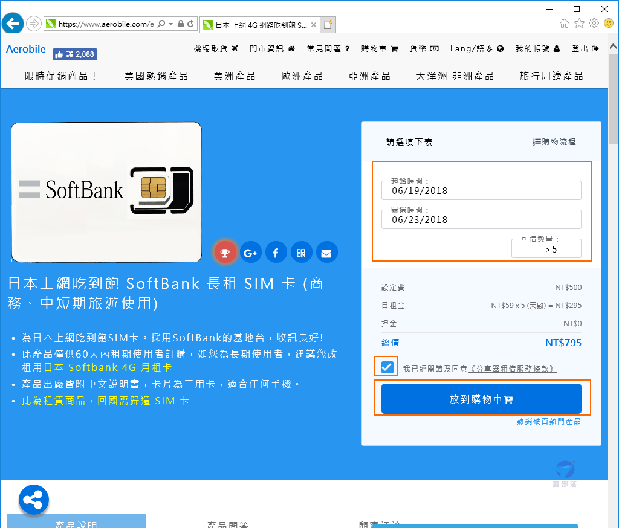The image size is (619, 528).
Task: Click the SoftBank SIM card product image
Action: 106,192
